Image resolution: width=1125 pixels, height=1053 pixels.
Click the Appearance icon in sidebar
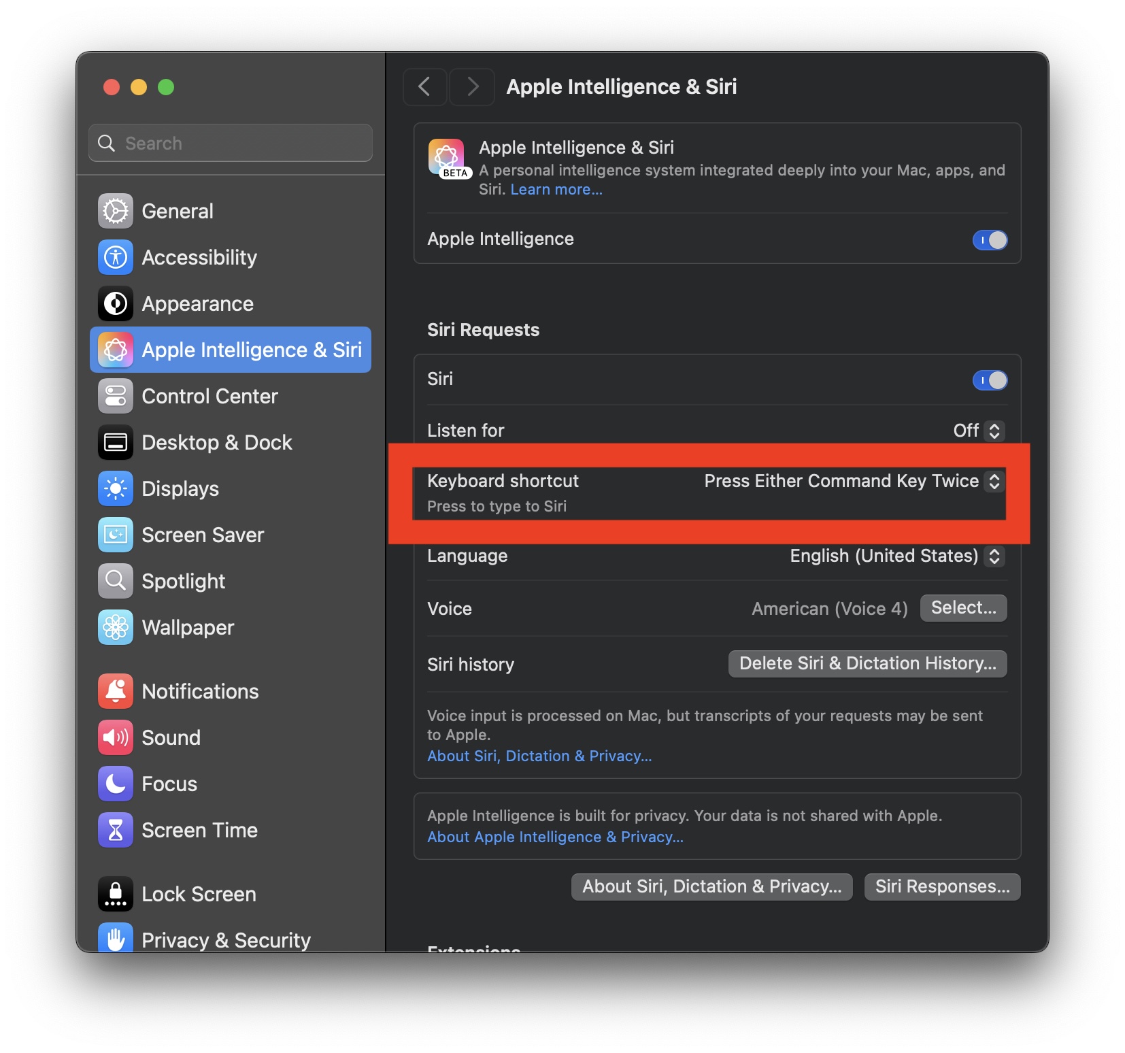click(116, 303)
